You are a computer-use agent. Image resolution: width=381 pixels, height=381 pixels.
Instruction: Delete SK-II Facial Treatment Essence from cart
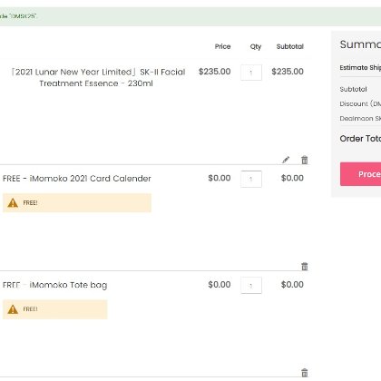point(305,160)
